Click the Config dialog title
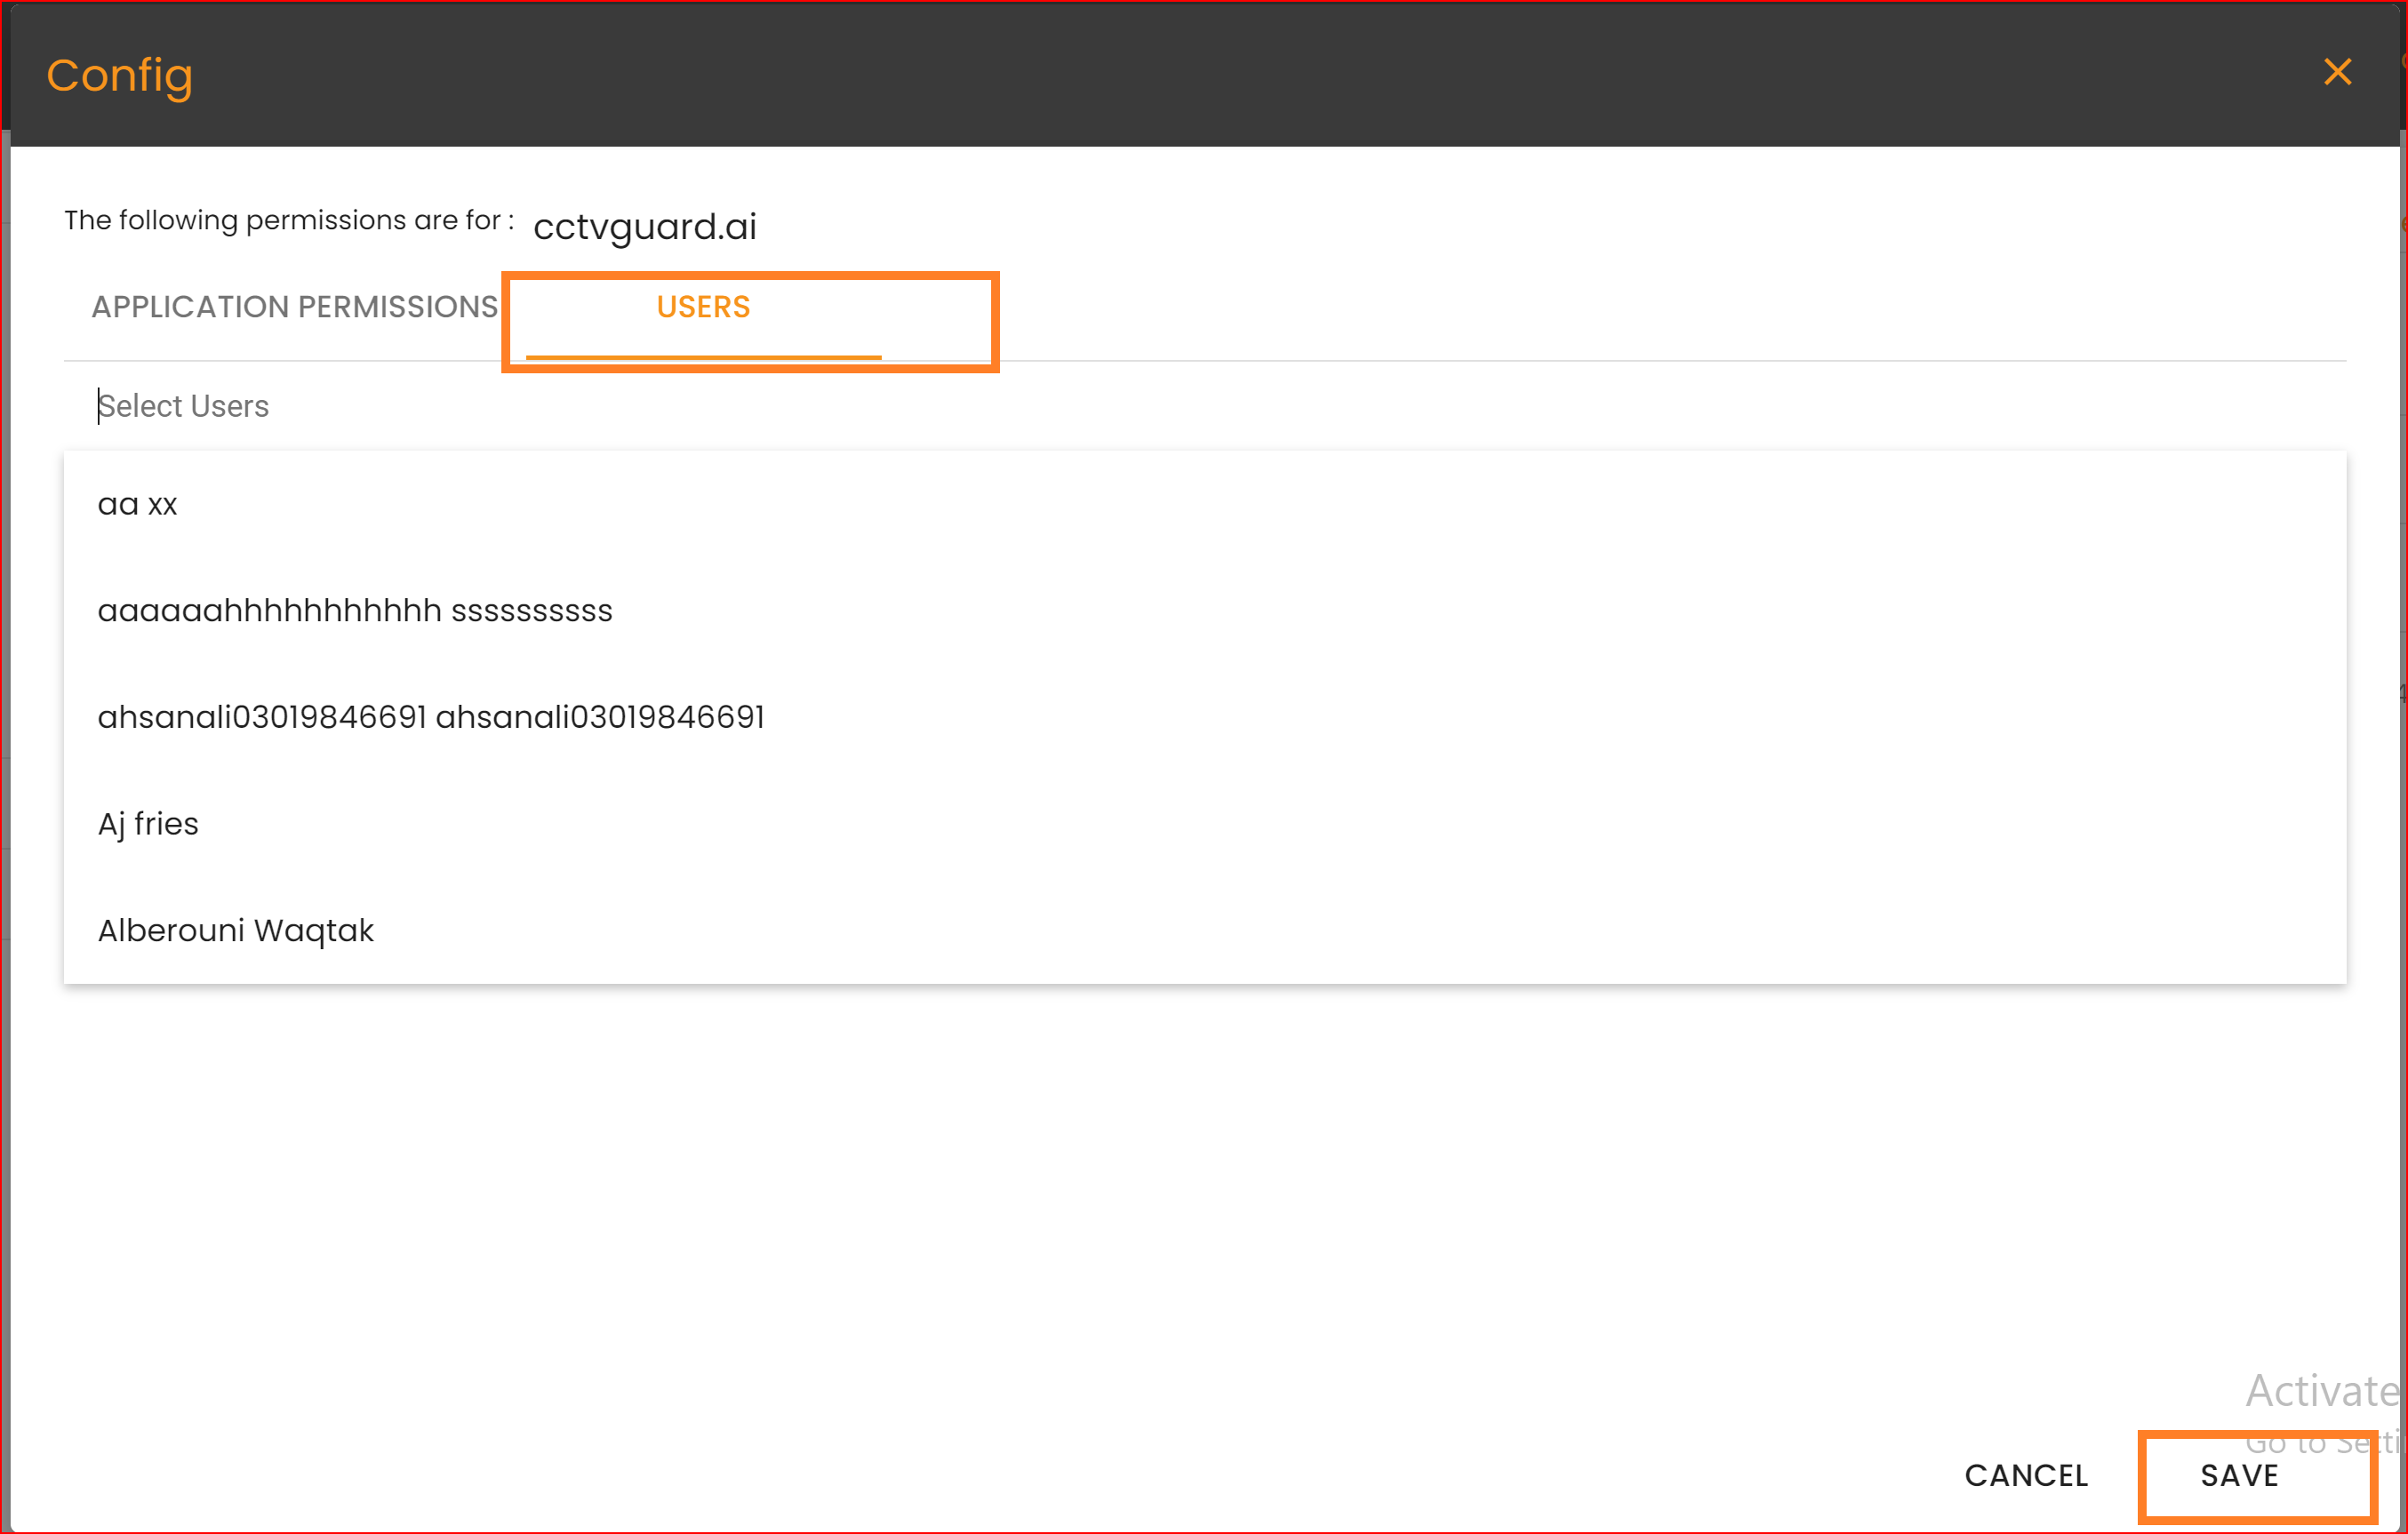The image size is (2408, 1534). click(119, 75)
